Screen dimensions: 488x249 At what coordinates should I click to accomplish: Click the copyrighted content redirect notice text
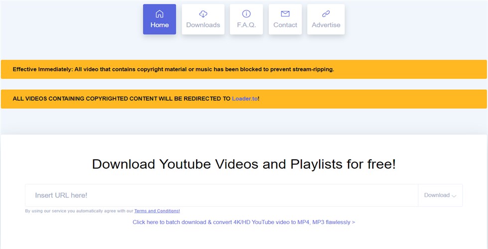pos(136,99)
